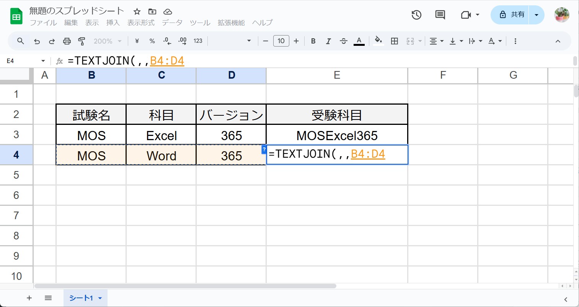The height and width of the screenshot is (307, 579).
Task: Open the 編集 menu
Action: click(71, 23)
